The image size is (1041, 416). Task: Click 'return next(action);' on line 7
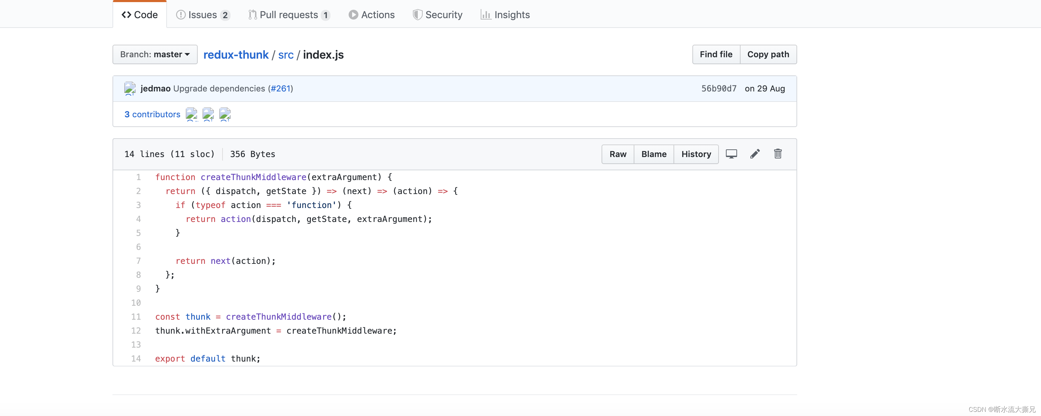[x=226, y=261]
